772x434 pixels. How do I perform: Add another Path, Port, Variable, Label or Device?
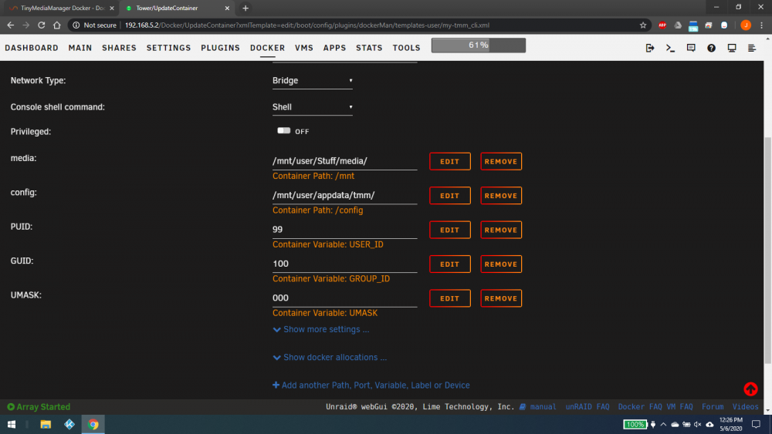click(x=371, y=385)
